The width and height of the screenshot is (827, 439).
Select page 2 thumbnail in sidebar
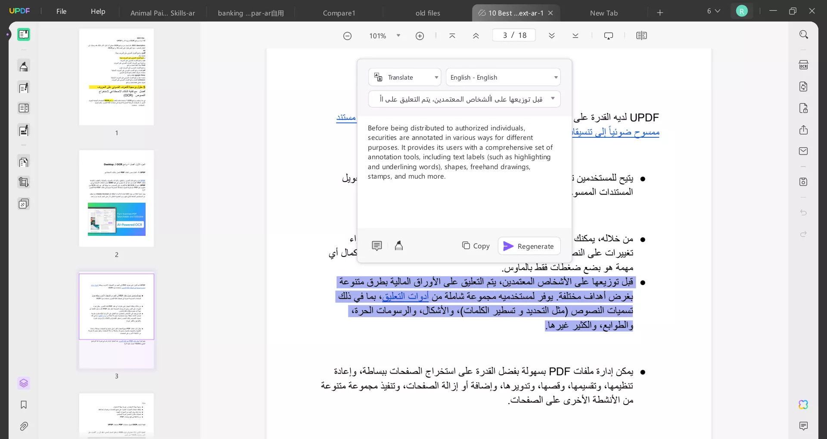coord(116,198)
